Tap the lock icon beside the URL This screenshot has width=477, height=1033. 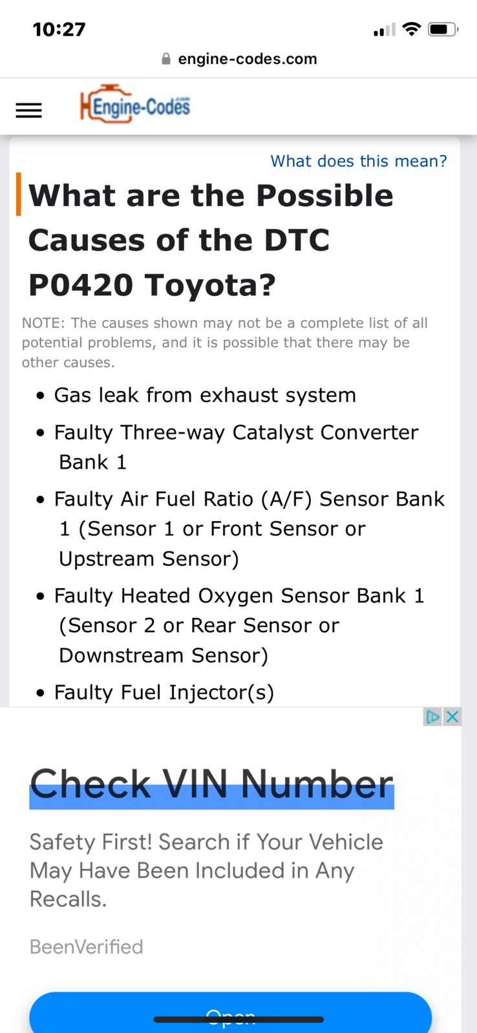166,59
